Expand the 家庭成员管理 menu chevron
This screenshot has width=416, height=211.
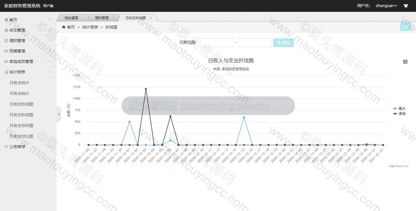(50, 61)
